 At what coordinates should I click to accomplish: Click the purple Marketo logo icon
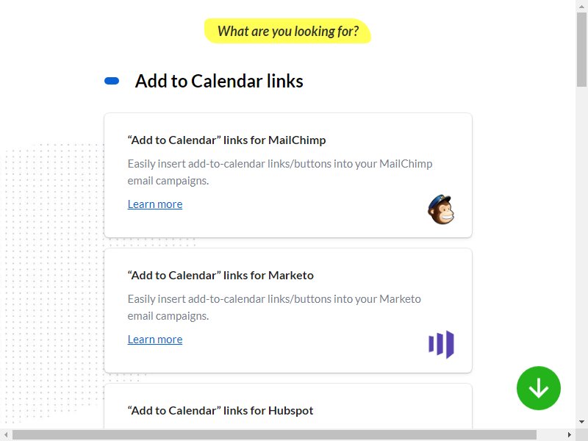pos(442,344)
